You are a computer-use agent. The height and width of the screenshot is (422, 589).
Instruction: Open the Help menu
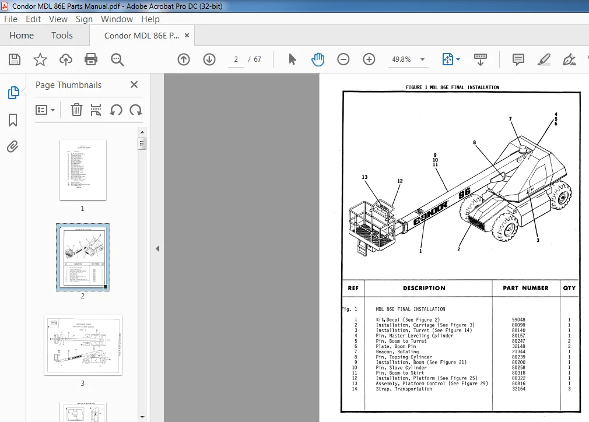click(150, 19)
